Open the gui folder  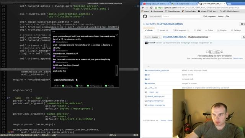click(x=149, y=75)
